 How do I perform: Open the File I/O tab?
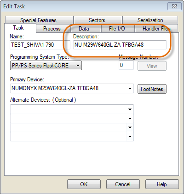(118, 29)
